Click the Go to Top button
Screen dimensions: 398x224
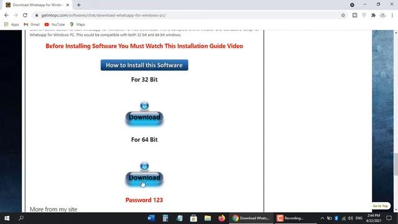[x=380, y=206]
